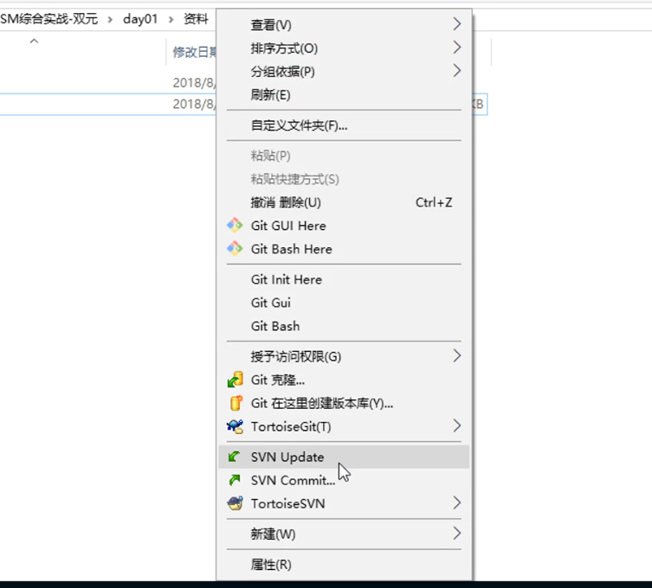Open breadcrumb chevron after day01

coord(171,20)
